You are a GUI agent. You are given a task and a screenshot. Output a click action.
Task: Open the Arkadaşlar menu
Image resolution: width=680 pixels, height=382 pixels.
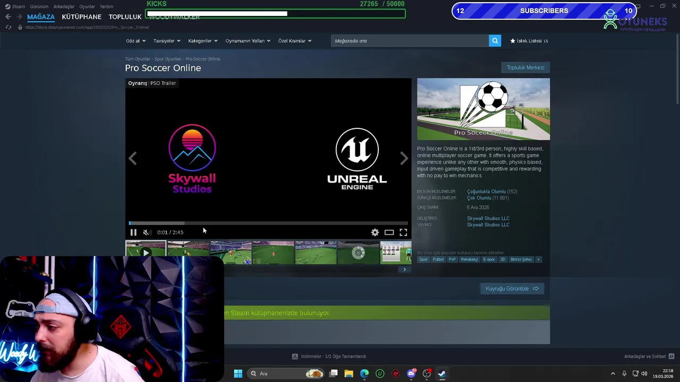tap(64, 6)
